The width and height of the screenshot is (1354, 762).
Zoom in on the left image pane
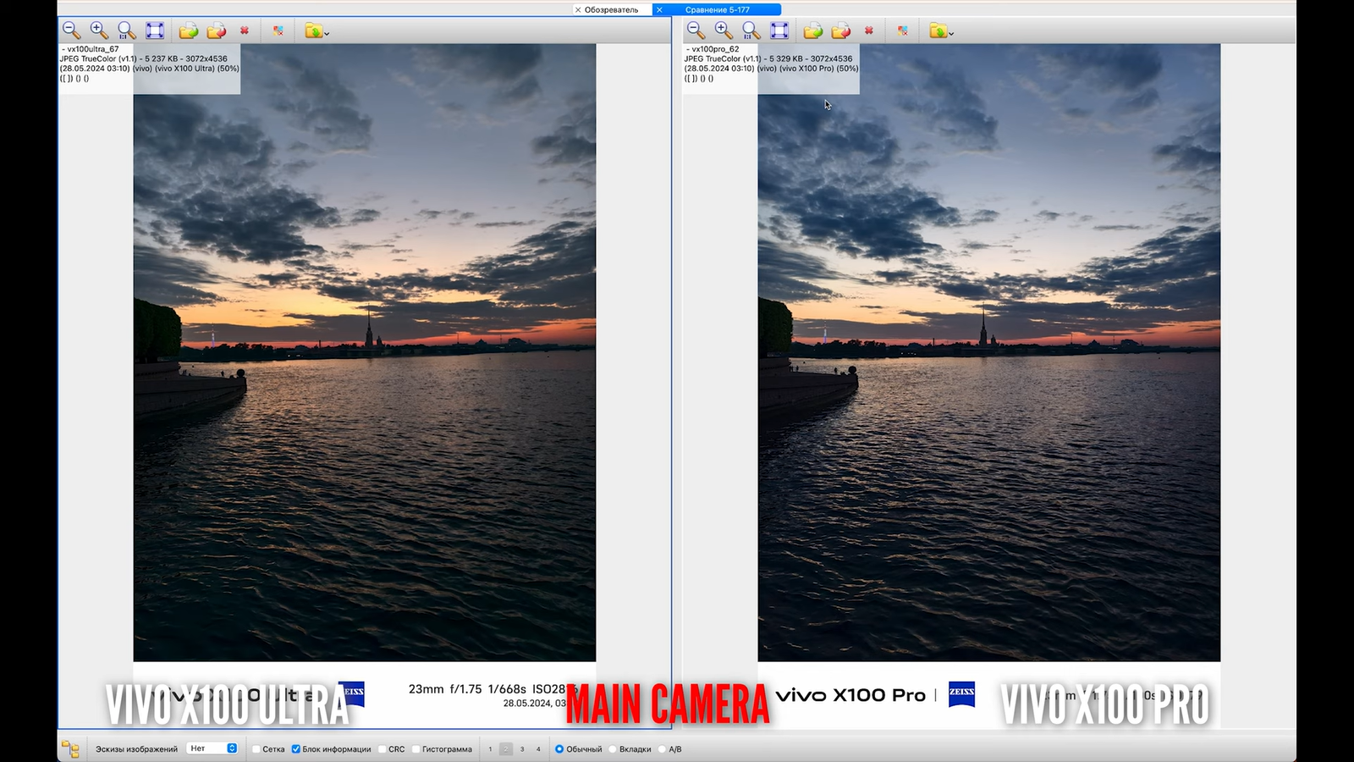99,30
